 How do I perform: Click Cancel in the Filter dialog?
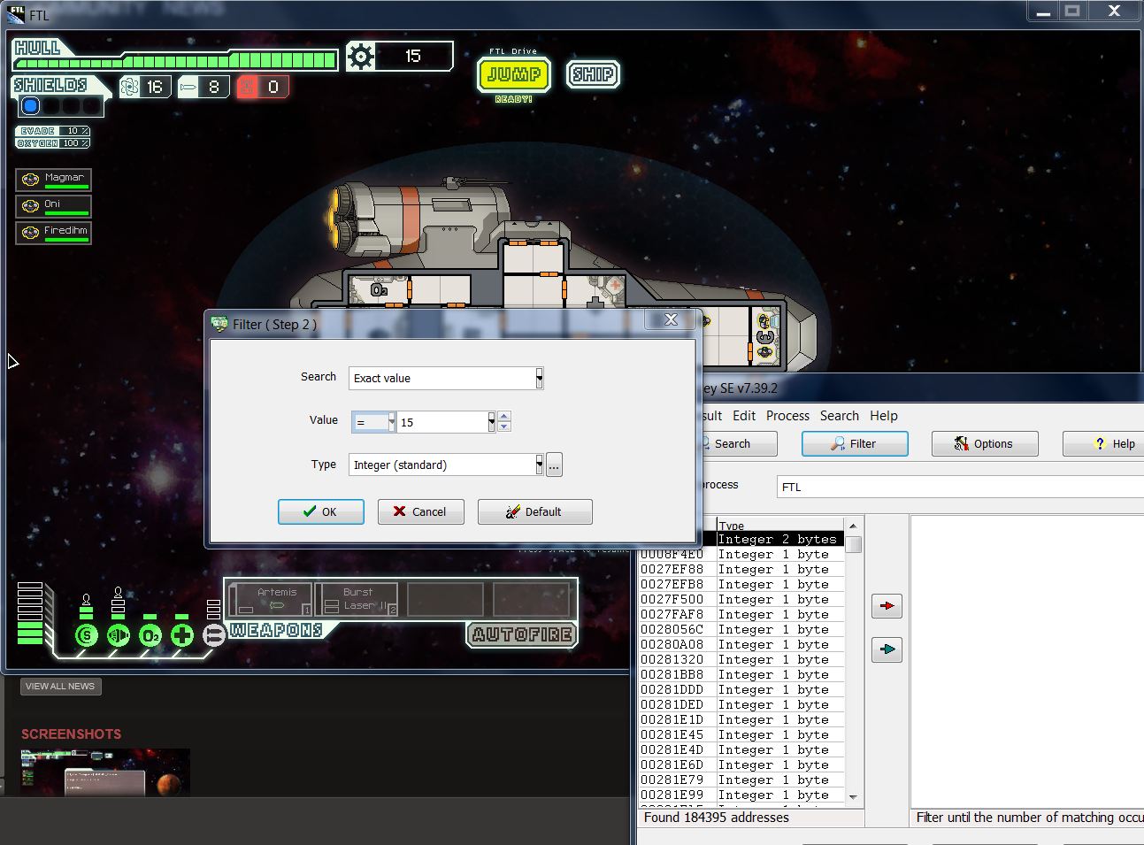[421, 511]
